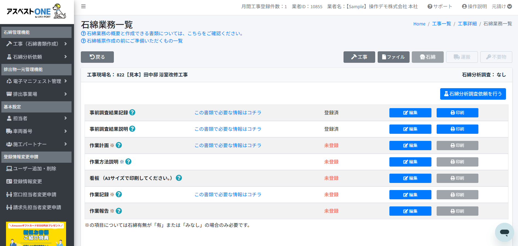Open 登録情報変更 in sidebar
The width and height of the screenshot is (518, 246).
(28, 182)
